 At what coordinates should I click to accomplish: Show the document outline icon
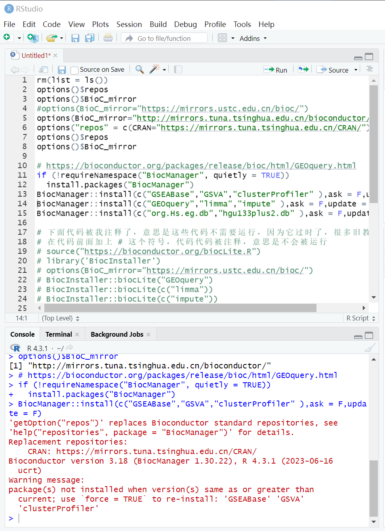(x=370, y=69)
